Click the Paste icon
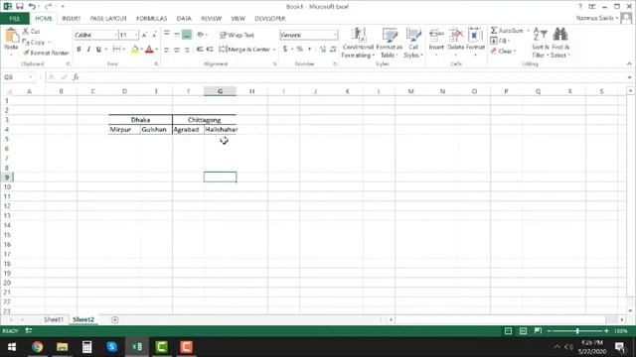 click(11, 37)
